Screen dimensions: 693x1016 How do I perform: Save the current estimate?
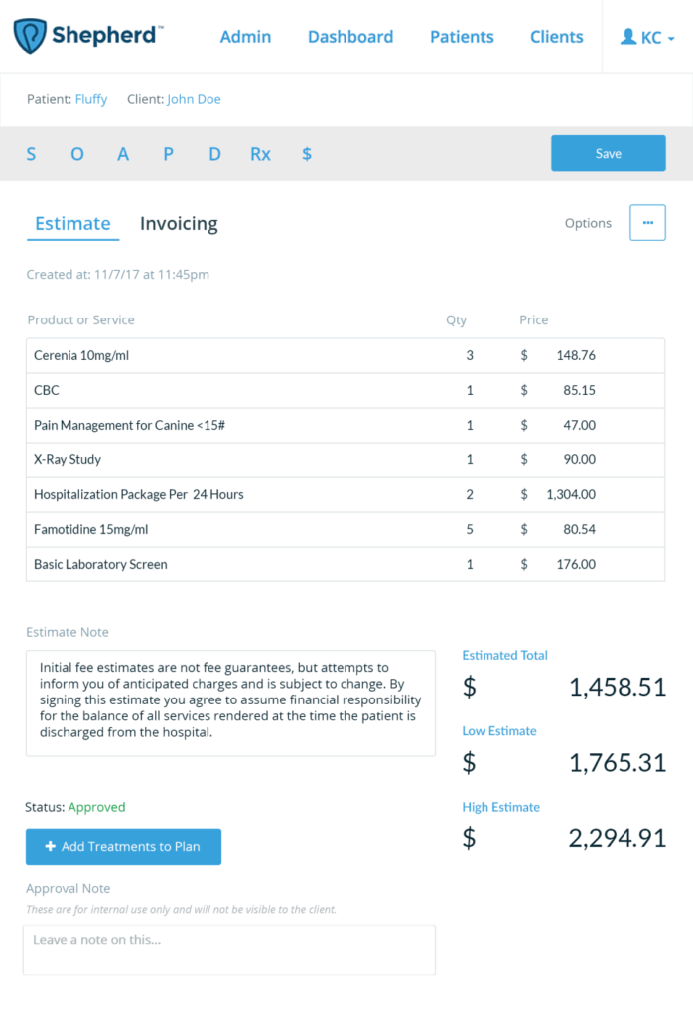(608, 153)
